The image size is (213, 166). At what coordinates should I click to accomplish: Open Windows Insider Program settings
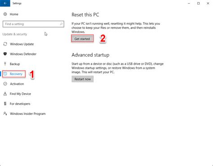[28, 113]
